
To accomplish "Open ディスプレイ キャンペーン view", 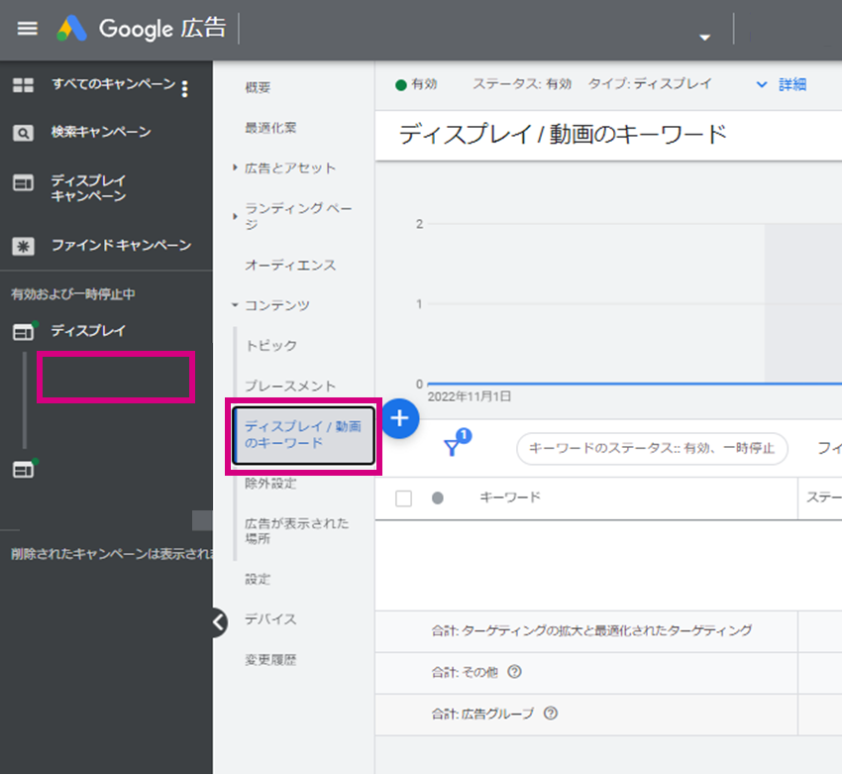I will click(88, 188).
